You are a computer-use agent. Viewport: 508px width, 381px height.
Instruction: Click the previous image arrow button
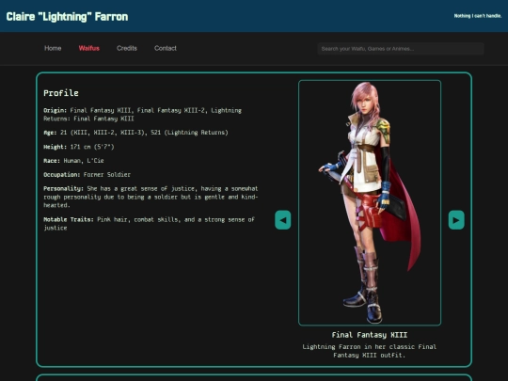pos(283,220)
